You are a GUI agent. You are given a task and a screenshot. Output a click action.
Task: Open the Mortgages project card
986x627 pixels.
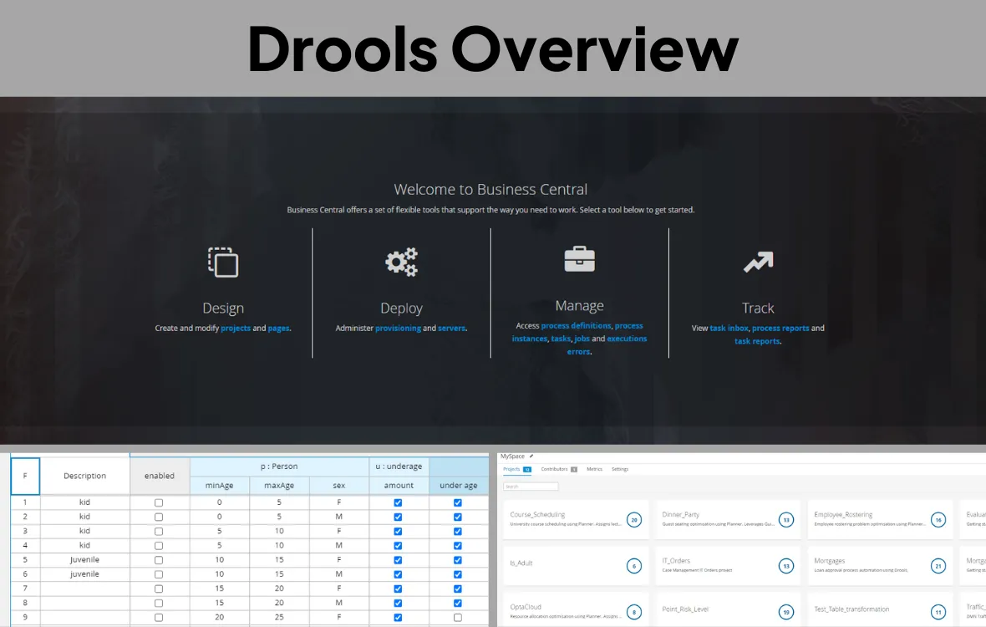tap(881, 565)
